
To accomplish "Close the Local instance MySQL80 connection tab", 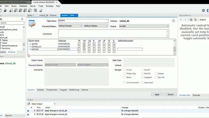I will click(x=56, y=2).
